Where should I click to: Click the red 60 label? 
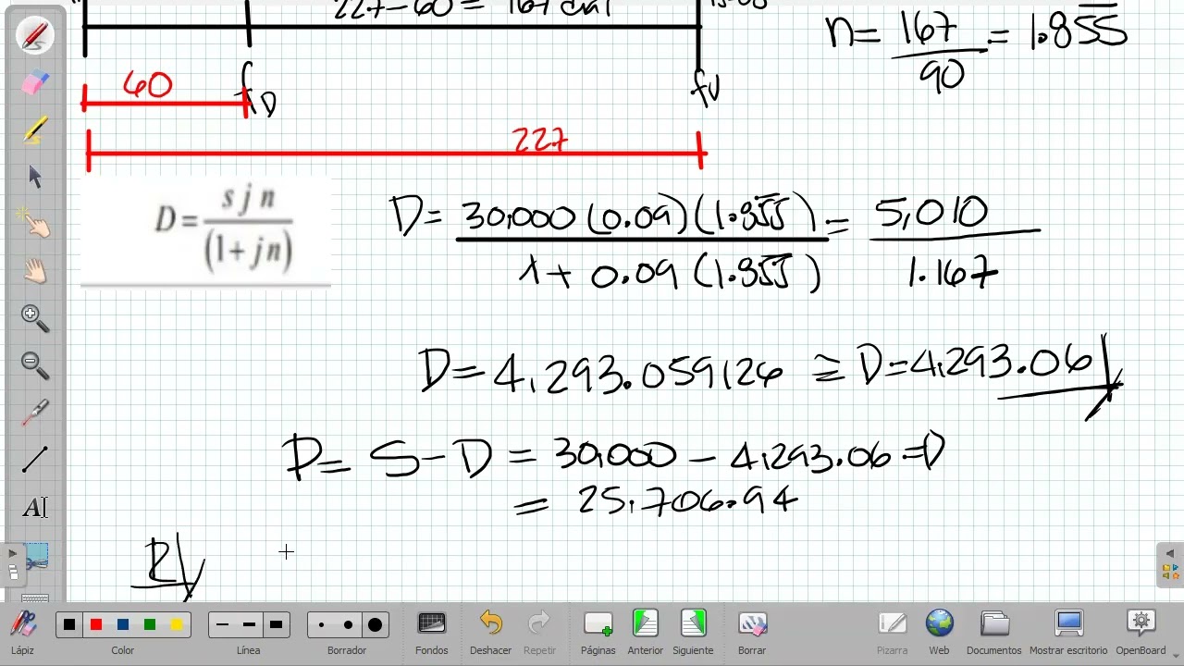[x=147, y=85]
